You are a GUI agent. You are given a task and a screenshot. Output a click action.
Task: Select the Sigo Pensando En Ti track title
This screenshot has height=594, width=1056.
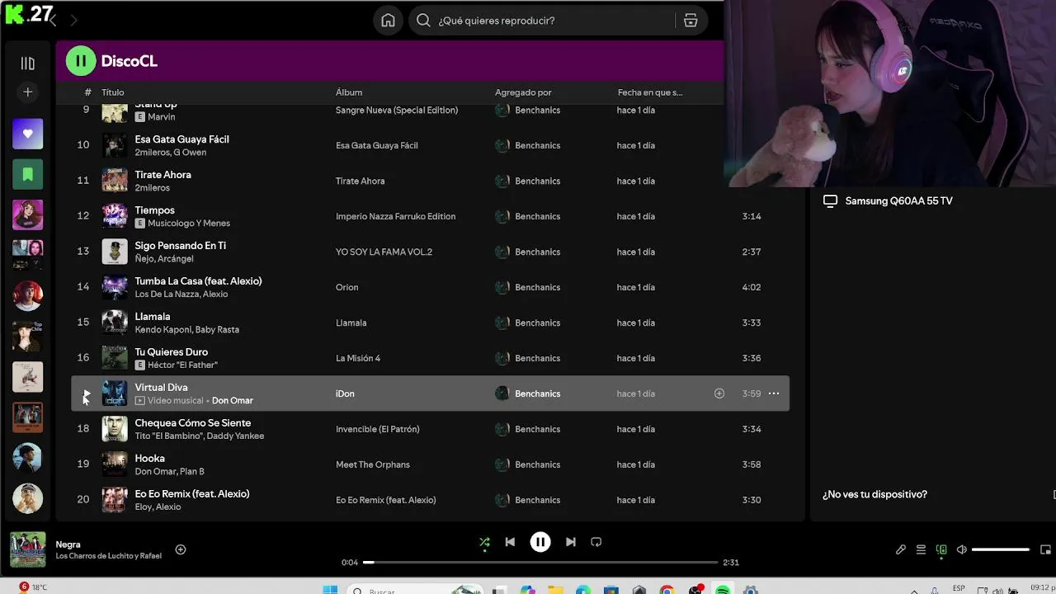(180, 246)
